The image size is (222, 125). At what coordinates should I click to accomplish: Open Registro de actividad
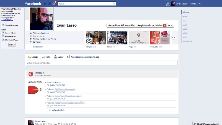click(x=151, y=26)
